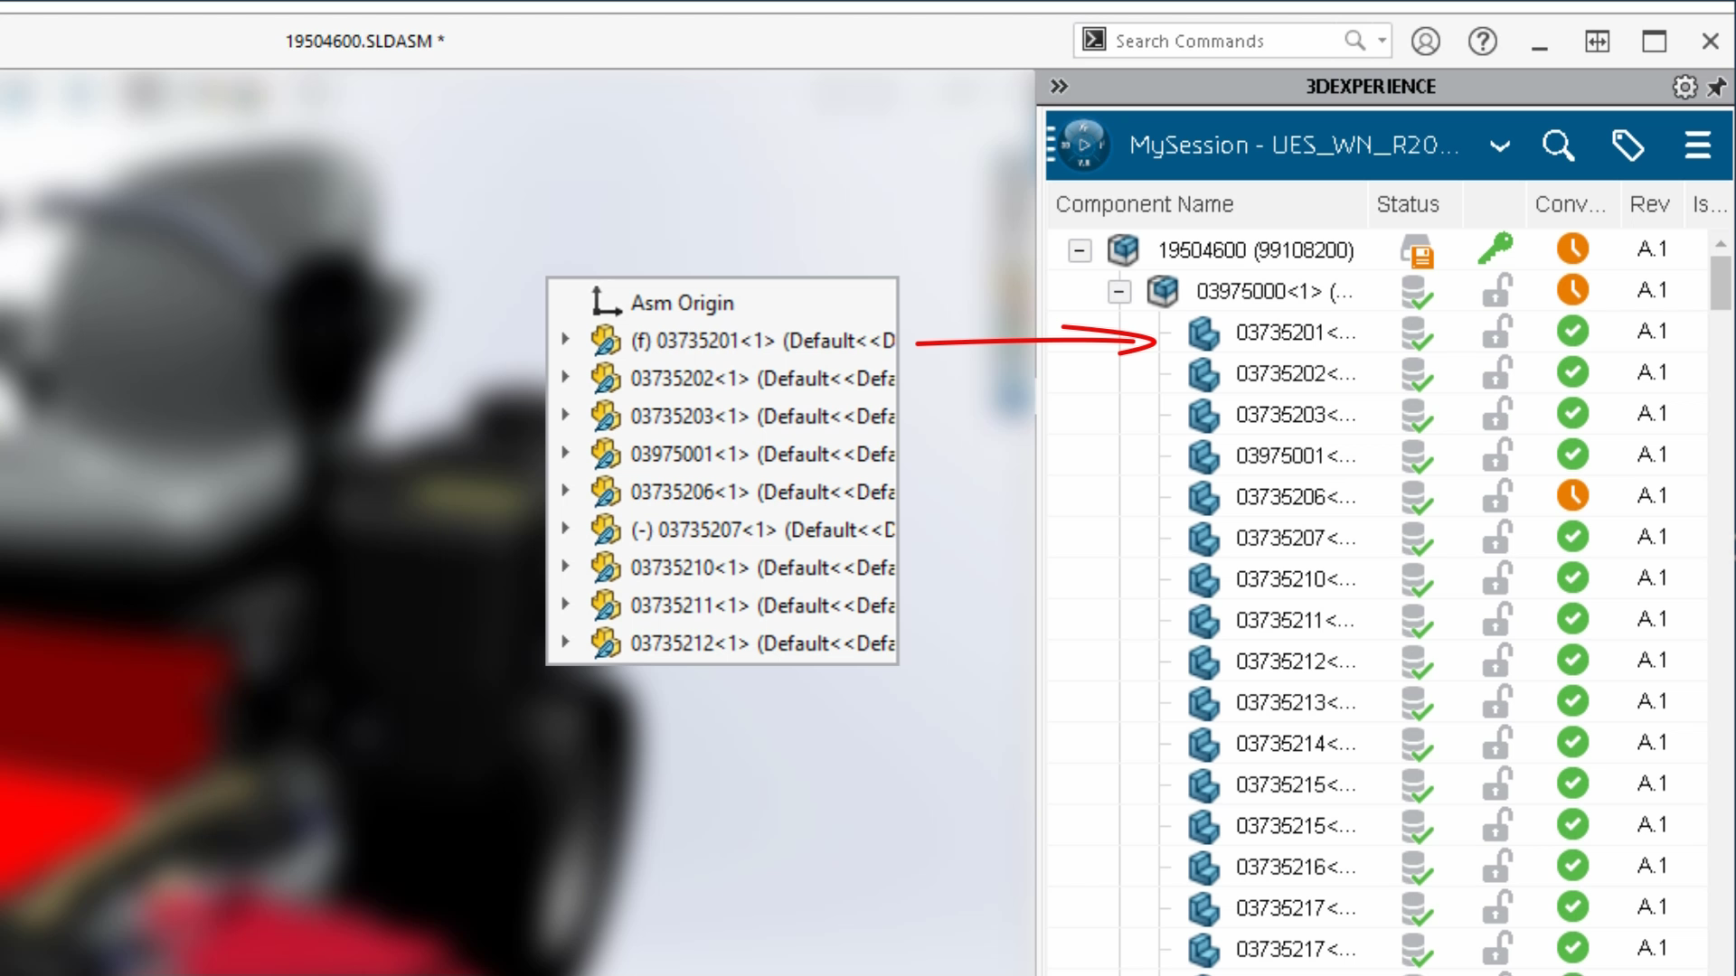This screenshot has height=976, width=1736.
Task: Collapse the 03975000<1> subassembly node
Action: click(1119, 292)
